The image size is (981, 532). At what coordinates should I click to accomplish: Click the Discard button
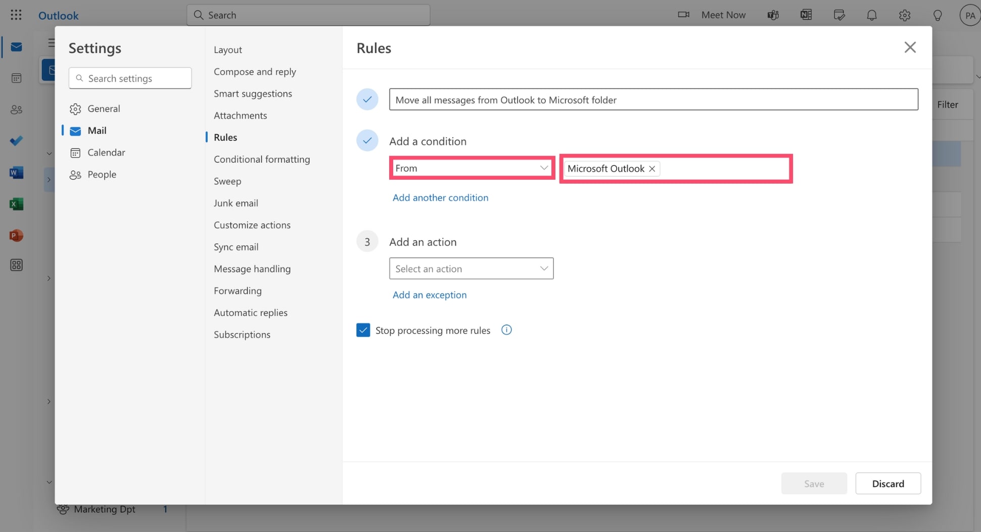(888, 484)
